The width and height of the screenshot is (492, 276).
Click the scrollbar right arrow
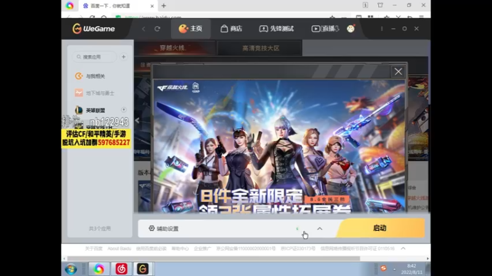(x=427, y=258)
